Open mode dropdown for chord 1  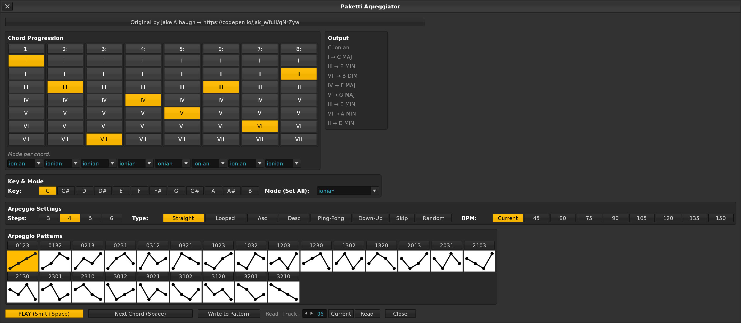[x=25, y=163]
